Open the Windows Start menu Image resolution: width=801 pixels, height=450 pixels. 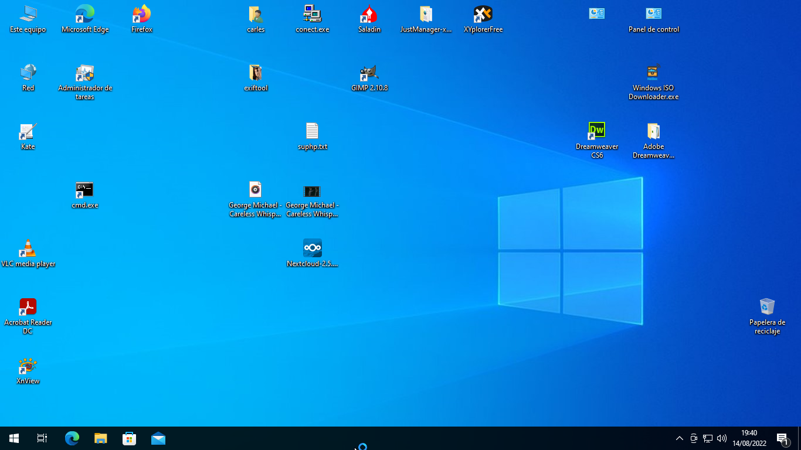pos(14,438)
